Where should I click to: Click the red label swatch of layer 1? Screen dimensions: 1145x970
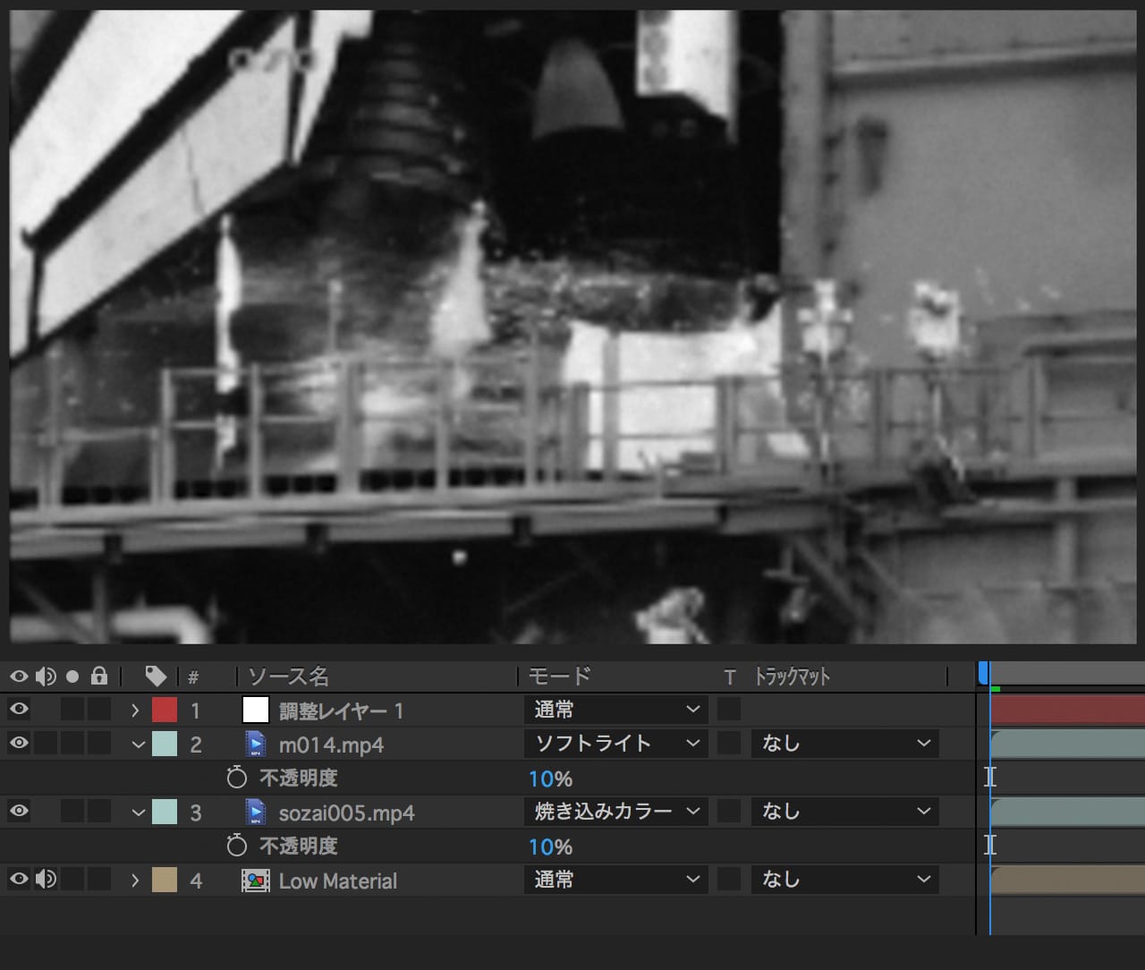pyautogui.click(x=165, y=710)
